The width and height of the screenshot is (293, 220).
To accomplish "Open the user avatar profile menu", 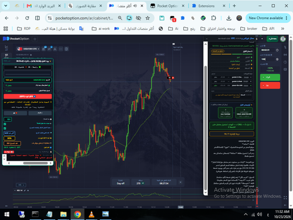I will click(x=283, y=39).
